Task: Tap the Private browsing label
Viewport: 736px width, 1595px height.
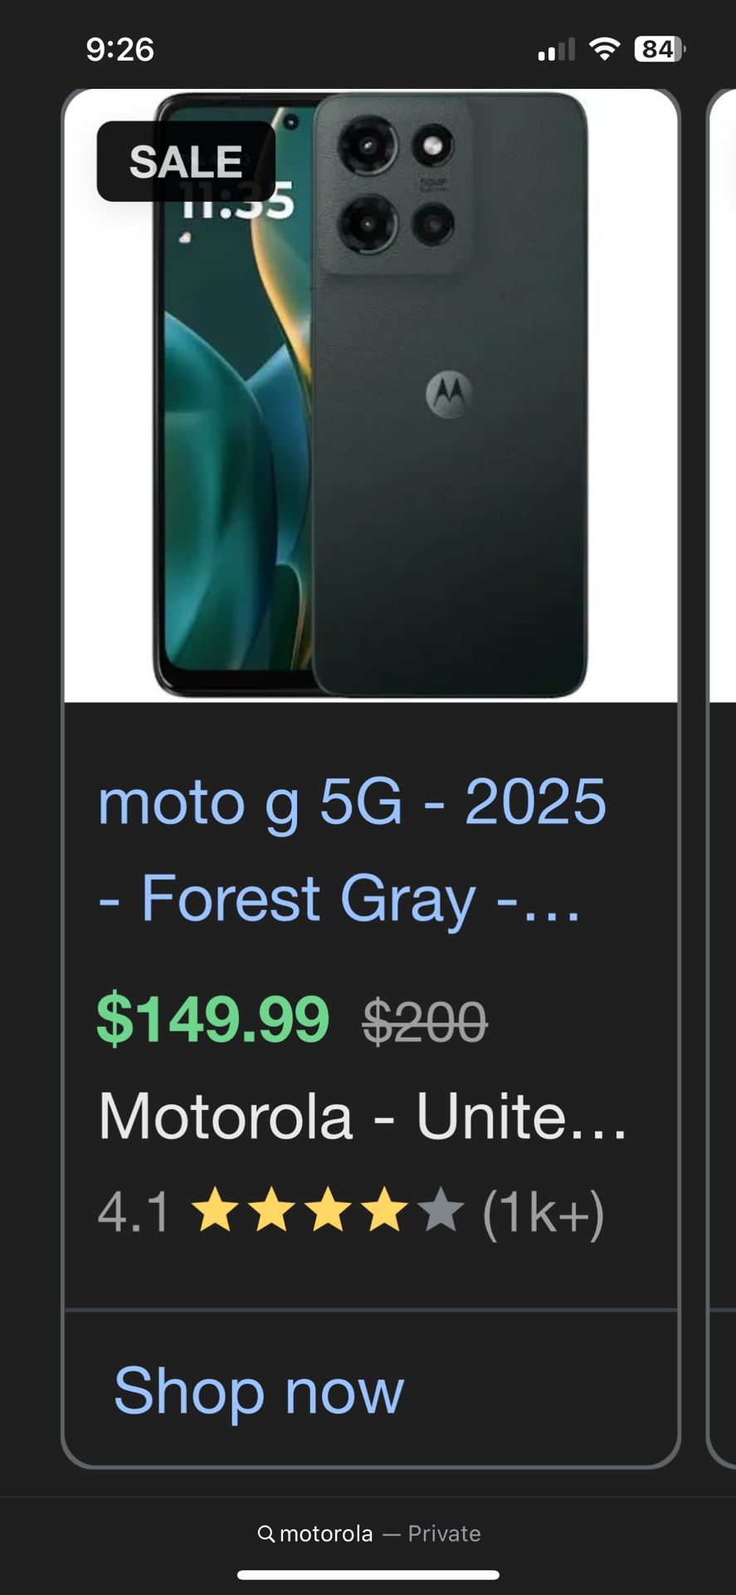Action: point(445,1534)
